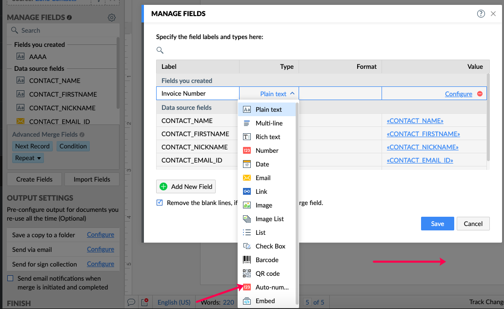Open the Repeat dropdown
504x309 pixels.
tap(29, 158)
